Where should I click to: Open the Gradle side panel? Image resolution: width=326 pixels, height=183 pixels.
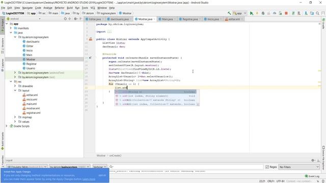click(x=323, y=23)
